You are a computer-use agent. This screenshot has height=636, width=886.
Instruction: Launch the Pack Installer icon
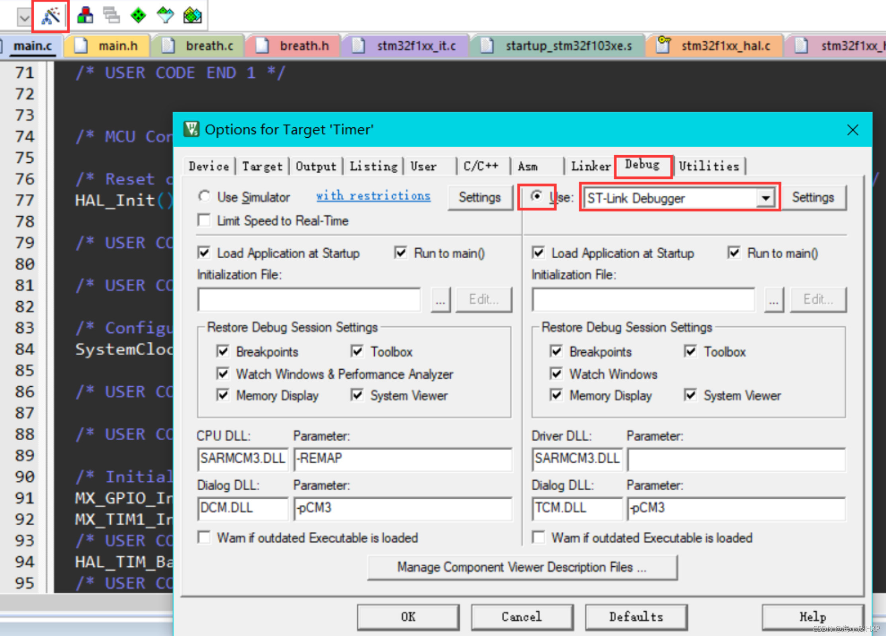point(192,16)
